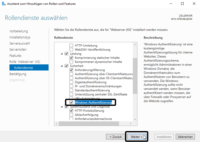Select the Sicherheit label
200x142 pixels.
point(77,66)
